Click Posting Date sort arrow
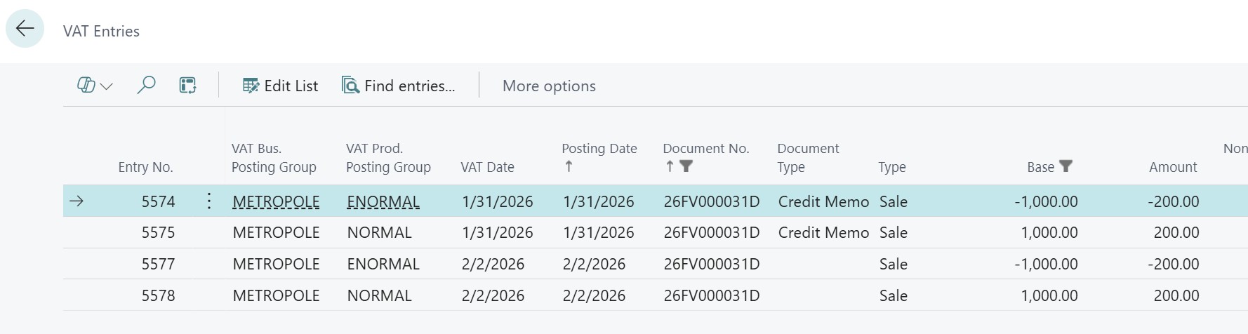This screenshot has height=334, width=1248. pyautogui.click(x=569, y=166)
